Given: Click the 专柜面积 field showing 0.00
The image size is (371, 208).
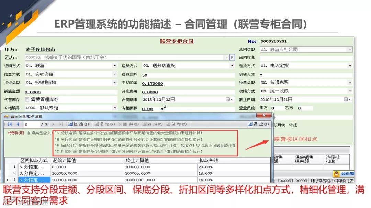Looking at the screenshot, I should click(x=151, y=109).
